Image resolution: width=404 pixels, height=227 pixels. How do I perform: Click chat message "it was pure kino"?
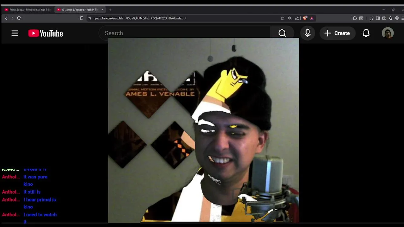click(x=35, y=180)
